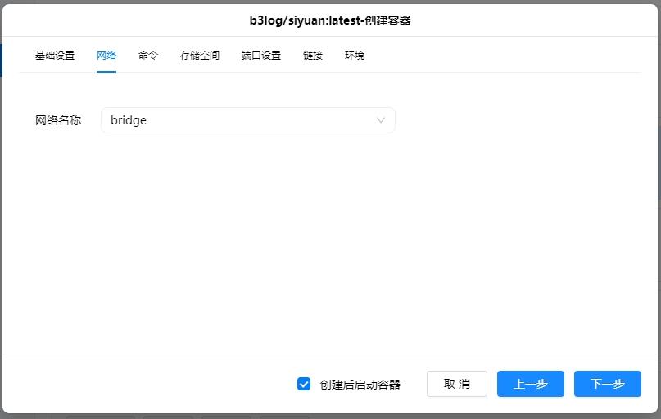The height and width of the screenshot is (419, 661).
Task: Click the 创建后启动容器 label text
Action: pos(360,384)
